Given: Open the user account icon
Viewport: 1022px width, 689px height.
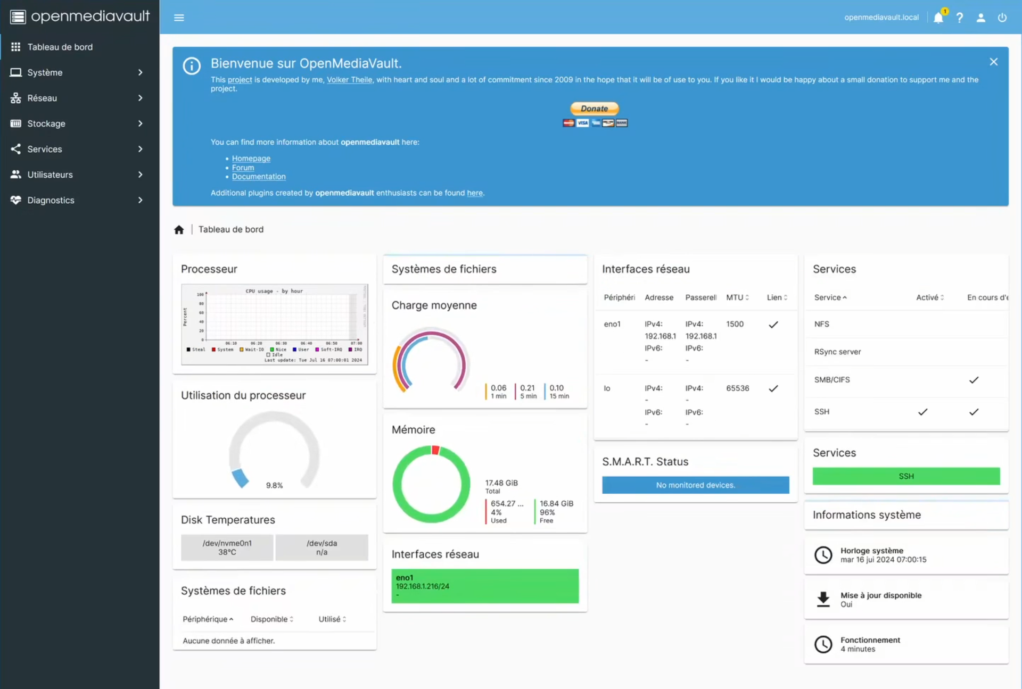Looking at the screenshot, I should pyautogui.click(x=980, y=18).
